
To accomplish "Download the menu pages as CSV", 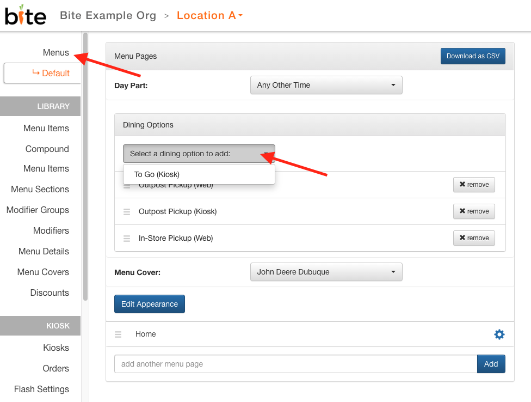I will pyautogui.click(x=473, y=56).
